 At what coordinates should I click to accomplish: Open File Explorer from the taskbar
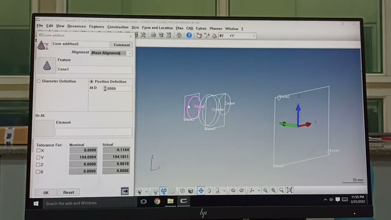[x=170, y=201]
